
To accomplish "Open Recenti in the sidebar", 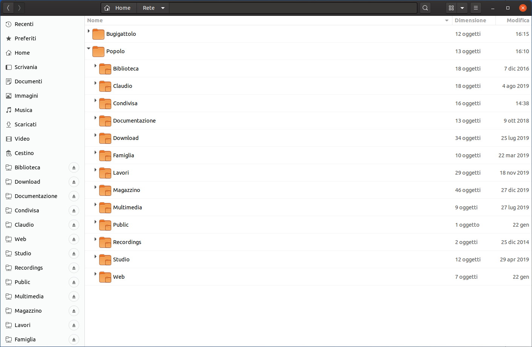I will pos(24,24).
